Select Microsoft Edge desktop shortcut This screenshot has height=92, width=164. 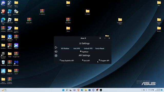3,21
